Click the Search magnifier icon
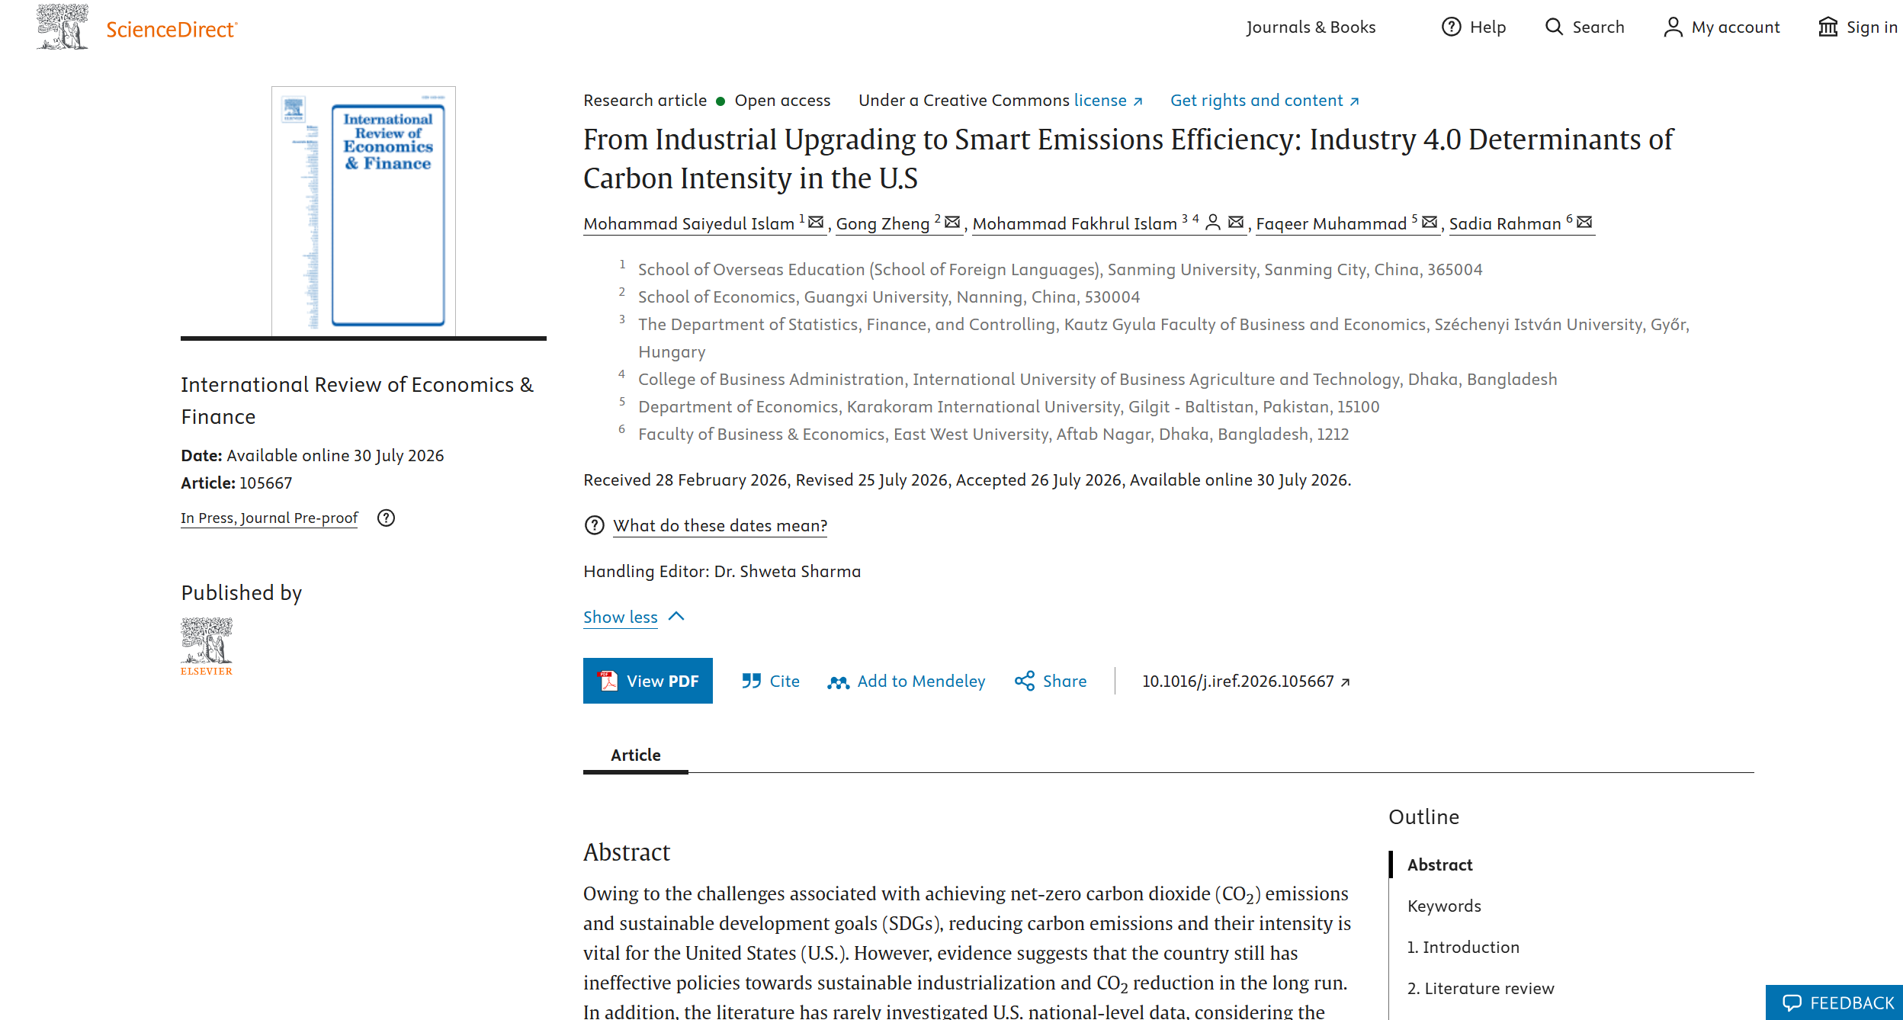 pos(1553,27)
